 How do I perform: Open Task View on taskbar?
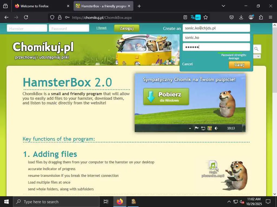click(x=106, y=202)
